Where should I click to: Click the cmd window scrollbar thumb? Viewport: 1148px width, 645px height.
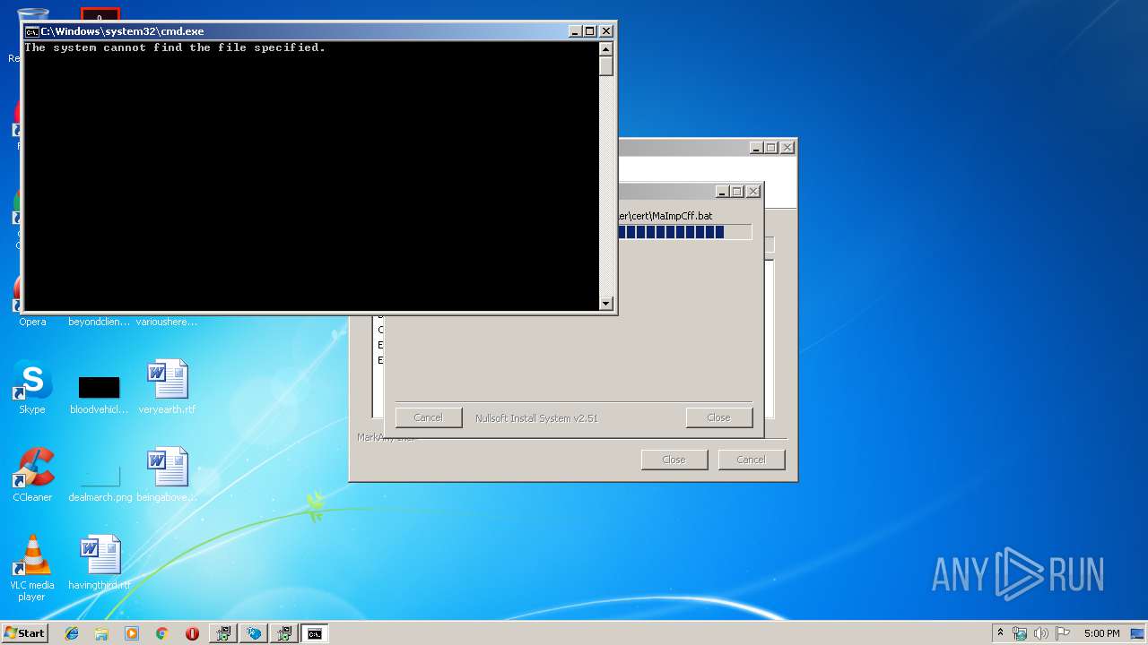[x=606, y=66]
